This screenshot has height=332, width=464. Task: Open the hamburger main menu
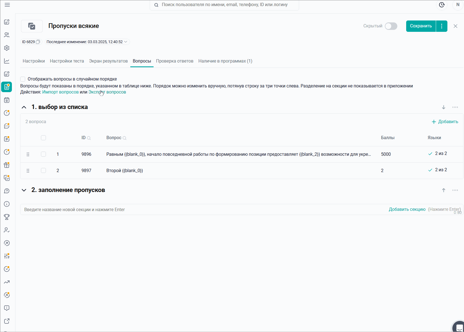7,5
